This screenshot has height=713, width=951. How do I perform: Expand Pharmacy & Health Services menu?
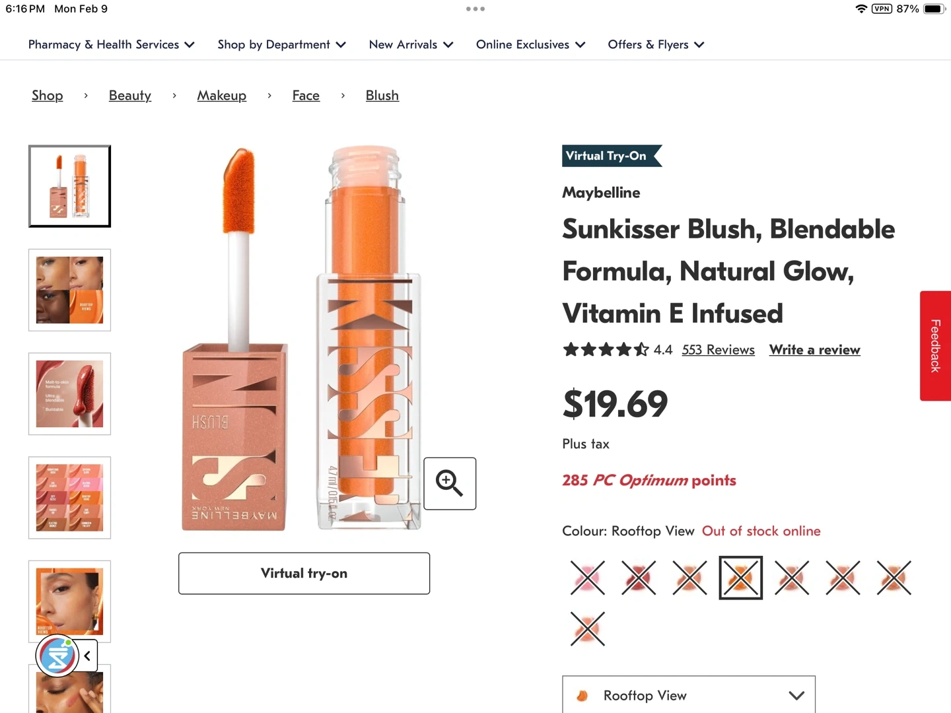[111, 44]
